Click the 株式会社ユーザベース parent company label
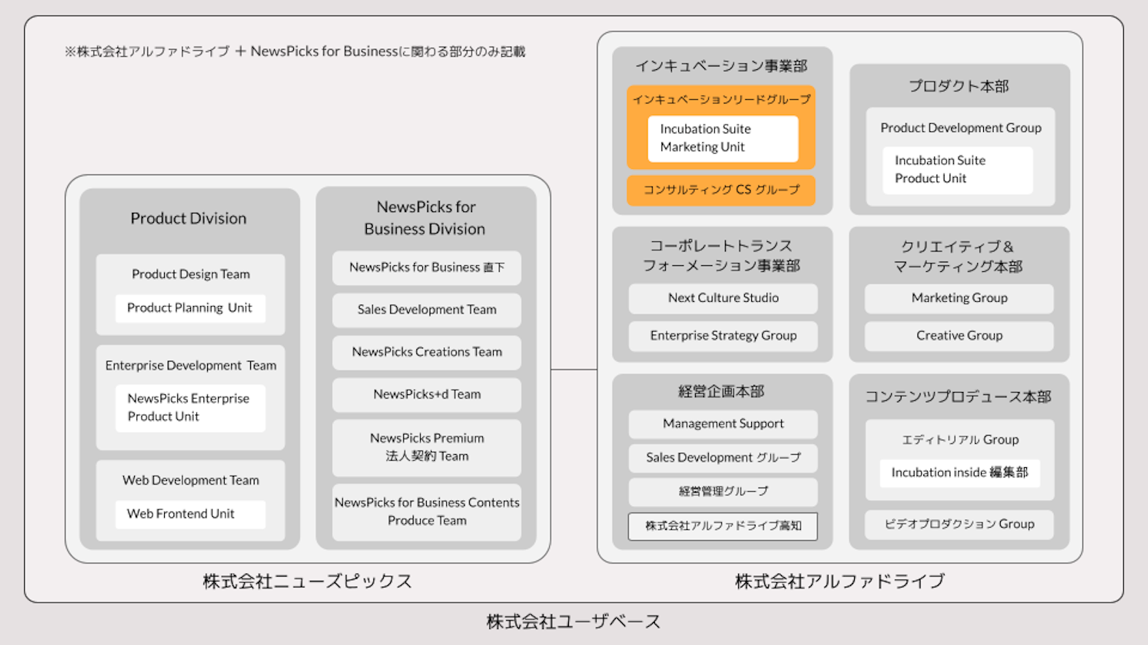The height and width of the screenshot is (645, 1148). [x=573, y=622]
